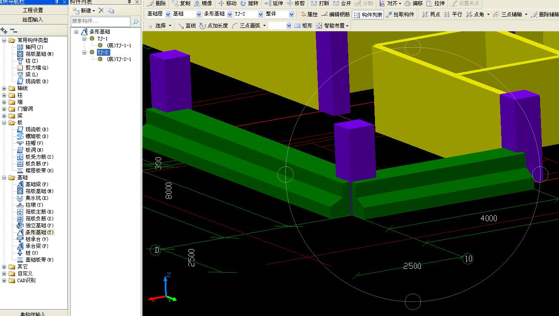559x316 pixels.
Task: Open the 绘图输入 tab
Action: (33, 20)
